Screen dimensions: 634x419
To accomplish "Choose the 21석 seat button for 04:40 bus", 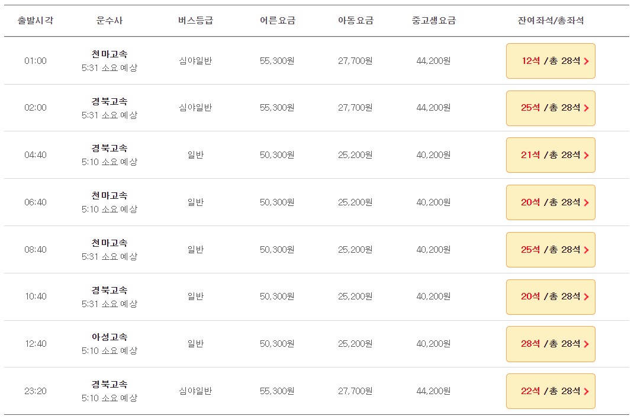I will tap(551, 155).
